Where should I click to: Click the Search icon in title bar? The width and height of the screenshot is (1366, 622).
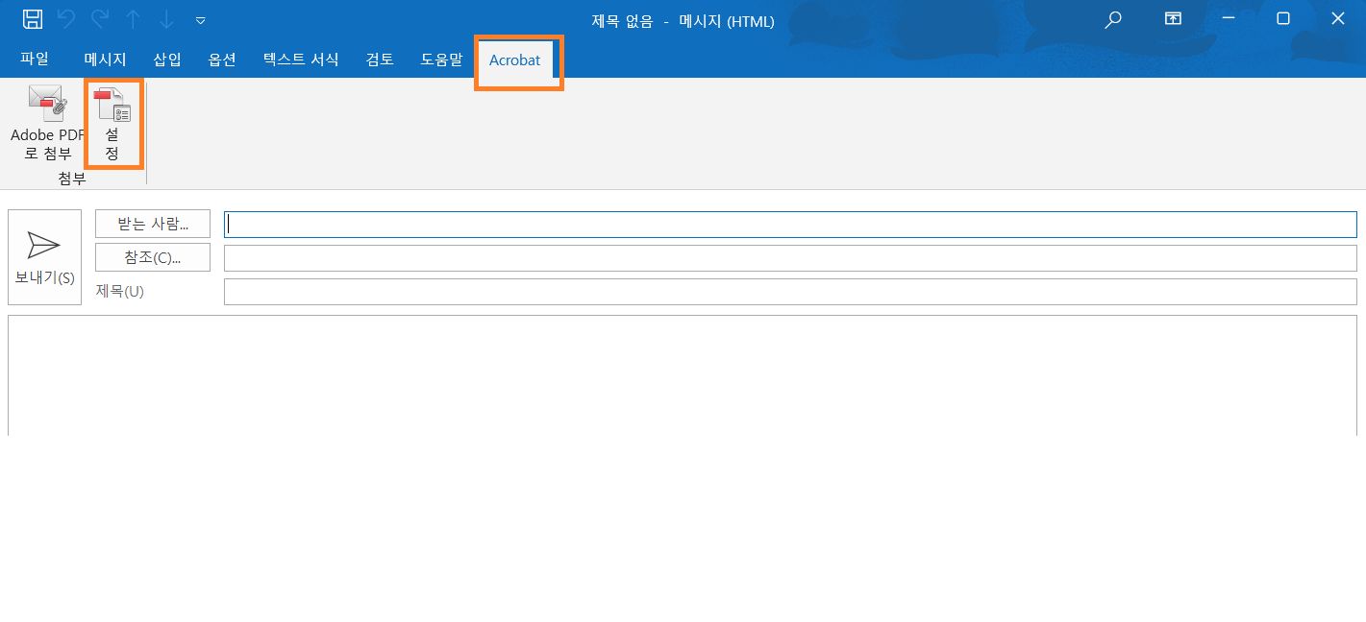(x=1112, y=19)
